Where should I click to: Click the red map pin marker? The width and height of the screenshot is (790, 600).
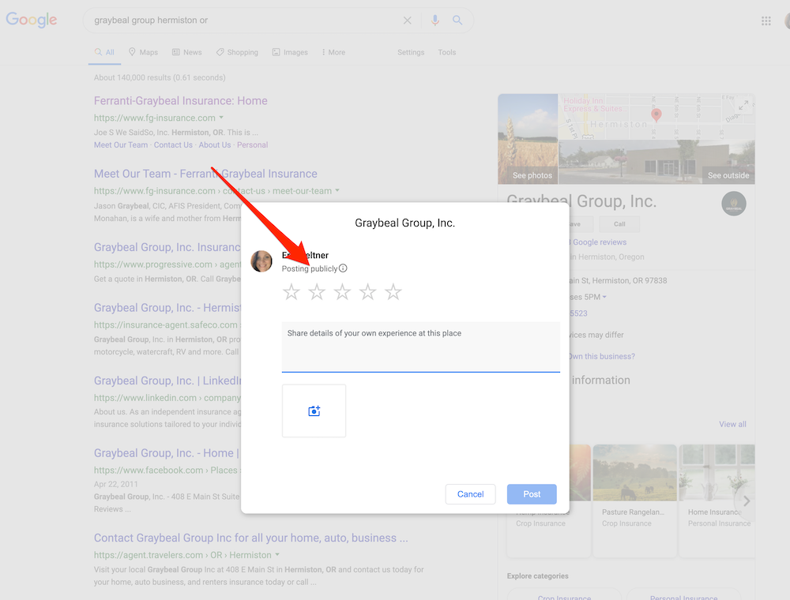(656, 115)
